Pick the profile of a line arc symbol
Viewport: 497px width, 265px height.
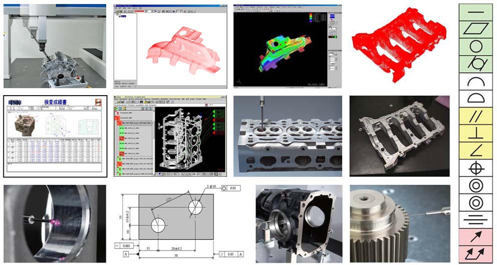coord(475,81)
